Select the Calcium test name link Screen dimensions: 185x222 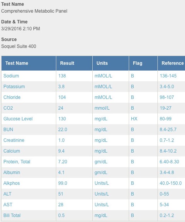point(12,151)
